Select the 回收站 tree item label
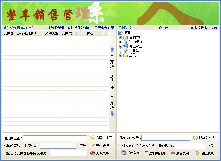This screenshot has height=161, width=221. click(134, 50)
